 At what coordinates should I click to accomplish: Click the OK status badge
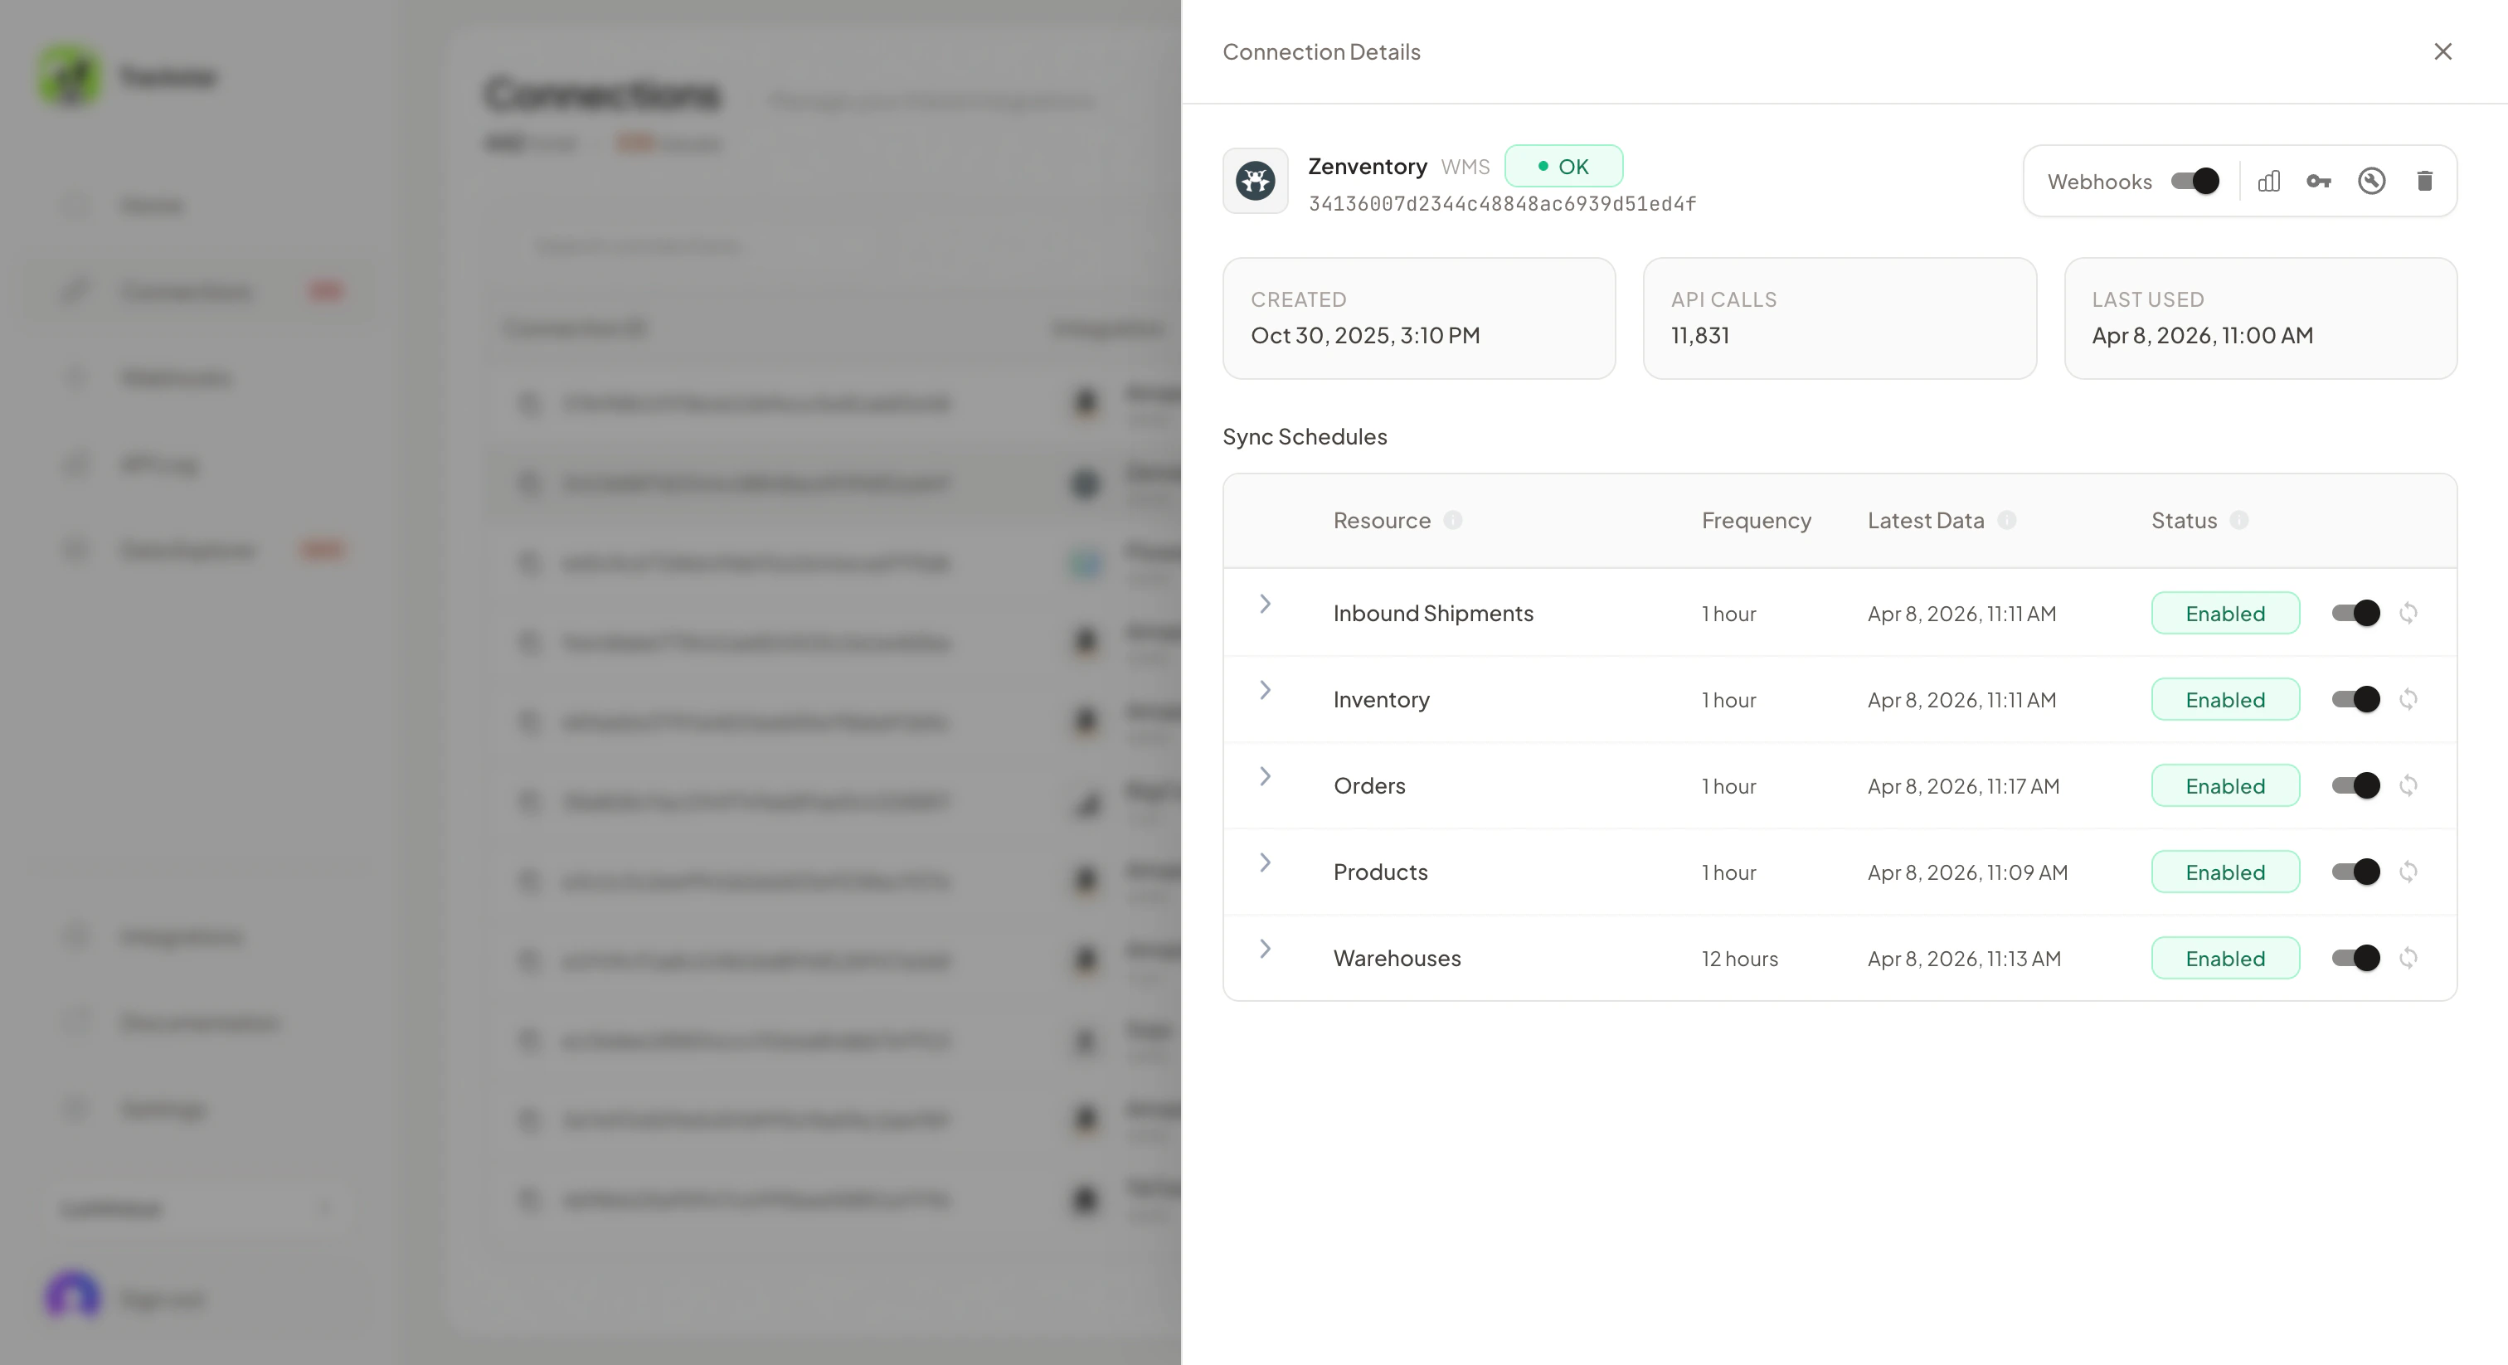coord(1563,166)
